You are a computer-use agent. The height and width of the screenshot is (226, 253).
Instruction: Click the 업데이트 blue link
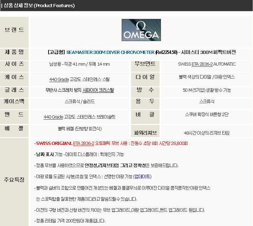tap(142, 176)
